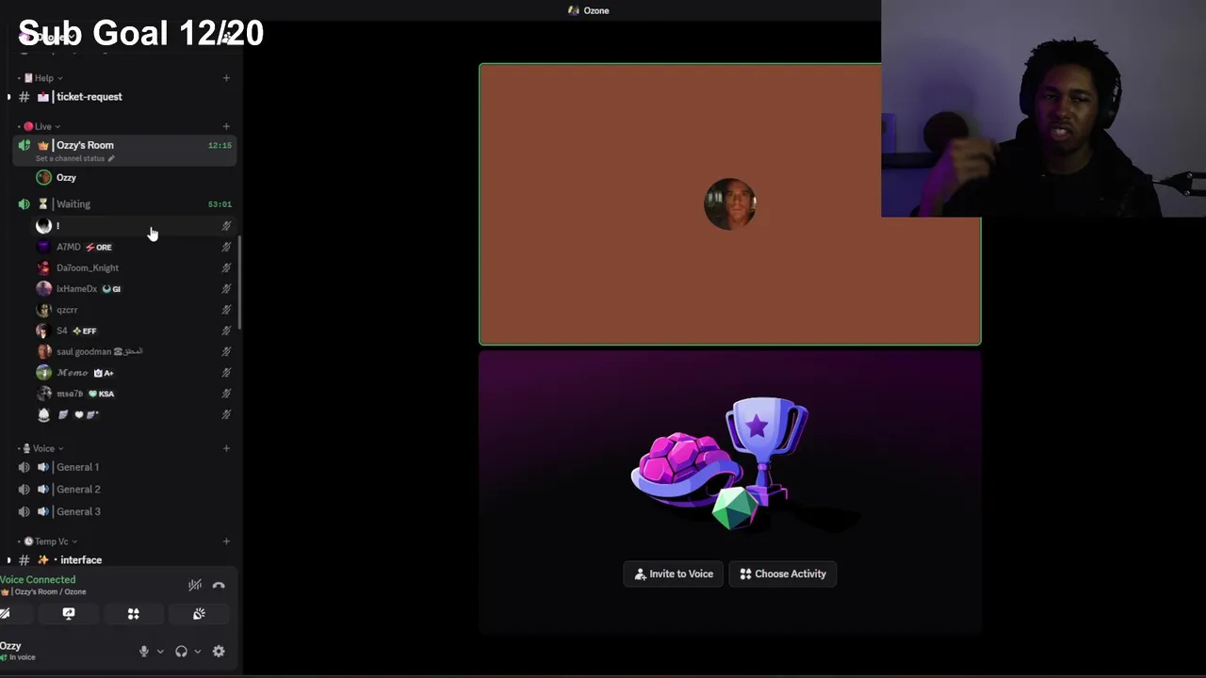Open the soundboard icon
Screen dimensions: 1206x678
pyautogui.click(x=199, y=614)
